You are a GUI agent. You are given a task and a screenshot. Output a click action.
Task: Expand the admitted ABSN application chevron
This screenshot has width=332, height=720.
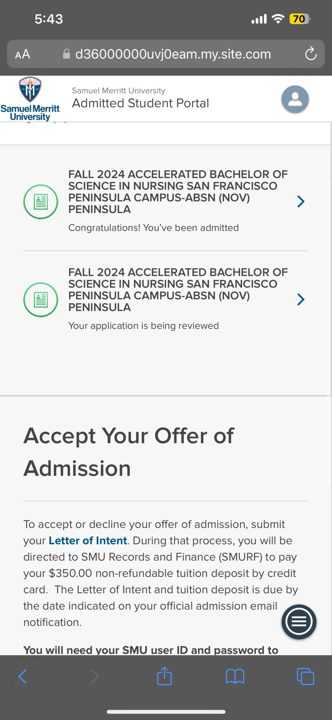301,201
